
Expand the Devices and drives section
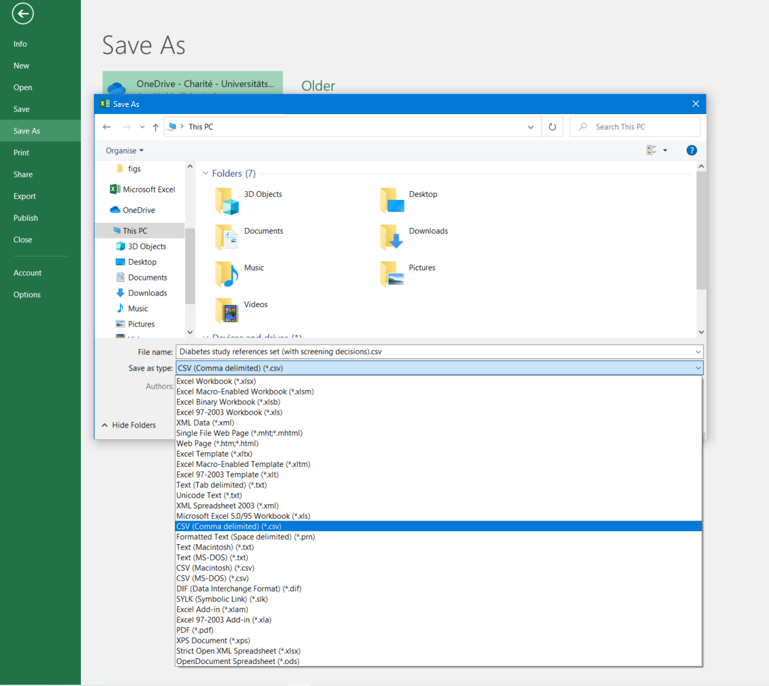click(x=205, y=337)
